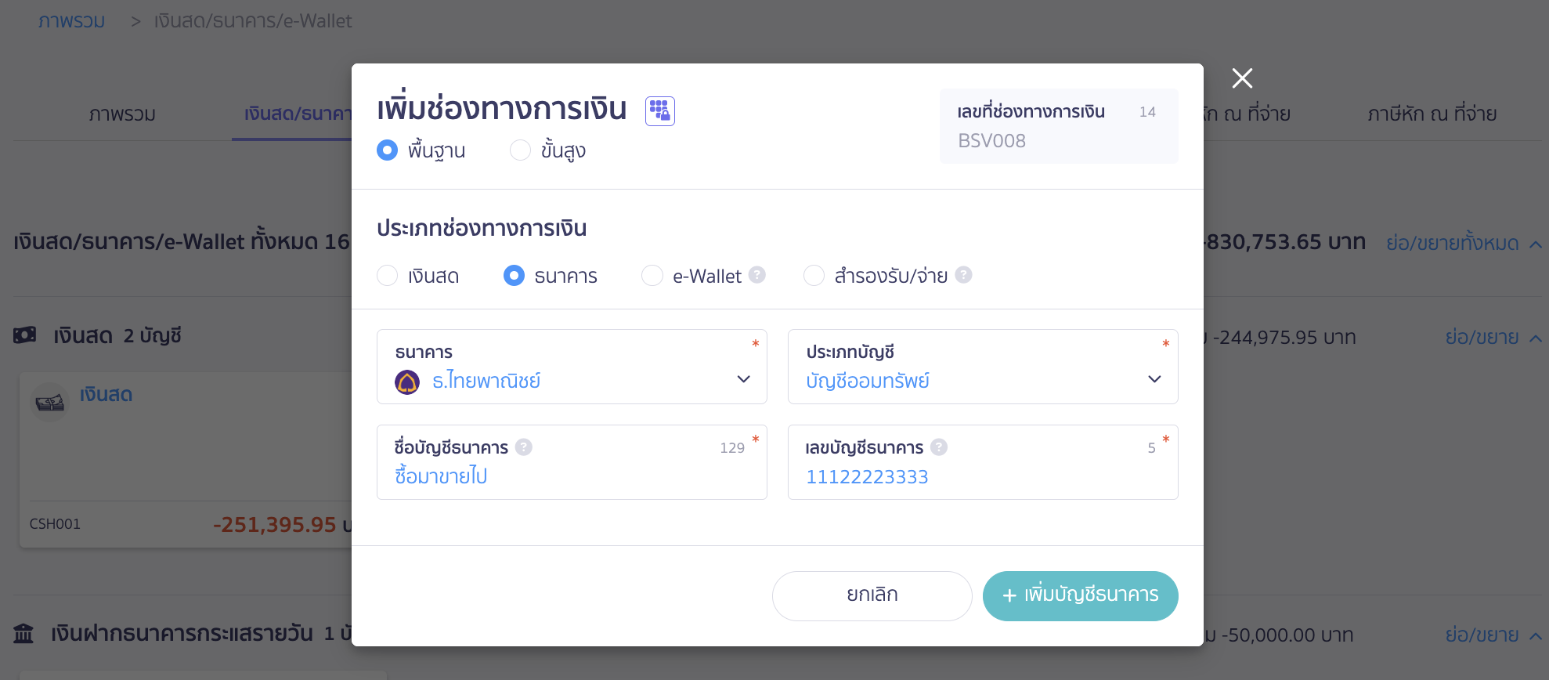Collapse เงินฝากธนาคารกระแสรายวัน section via ย่อ/ขยาย
Screen dimensions: 1549x680
coord(1493,635)
